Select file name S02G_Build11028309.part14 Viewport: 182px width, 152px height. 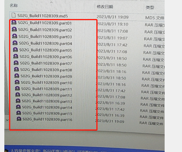coord(47,107)
